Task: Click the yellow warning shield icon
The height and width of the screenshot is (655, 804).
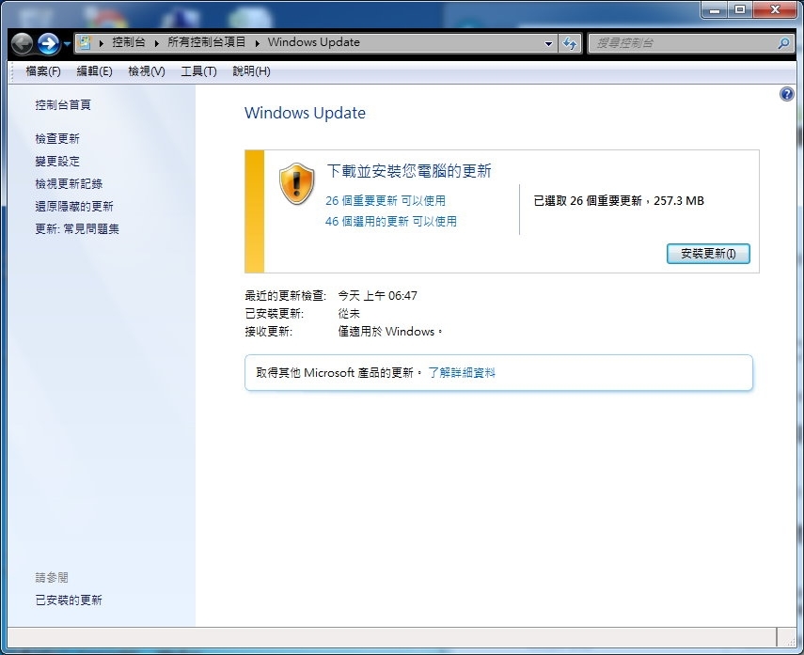Action: coord(296,184)
